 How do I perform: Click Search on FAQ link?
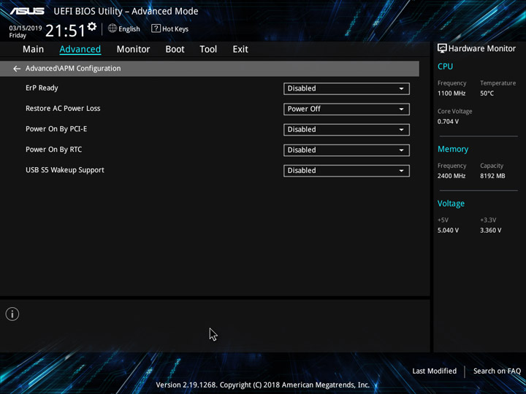pyautogui.click(x=497, y=371)
